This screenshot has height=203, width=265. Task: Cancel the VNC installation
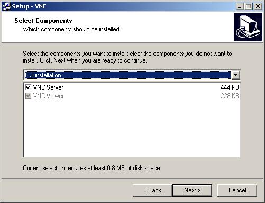[x=237, y=190]
